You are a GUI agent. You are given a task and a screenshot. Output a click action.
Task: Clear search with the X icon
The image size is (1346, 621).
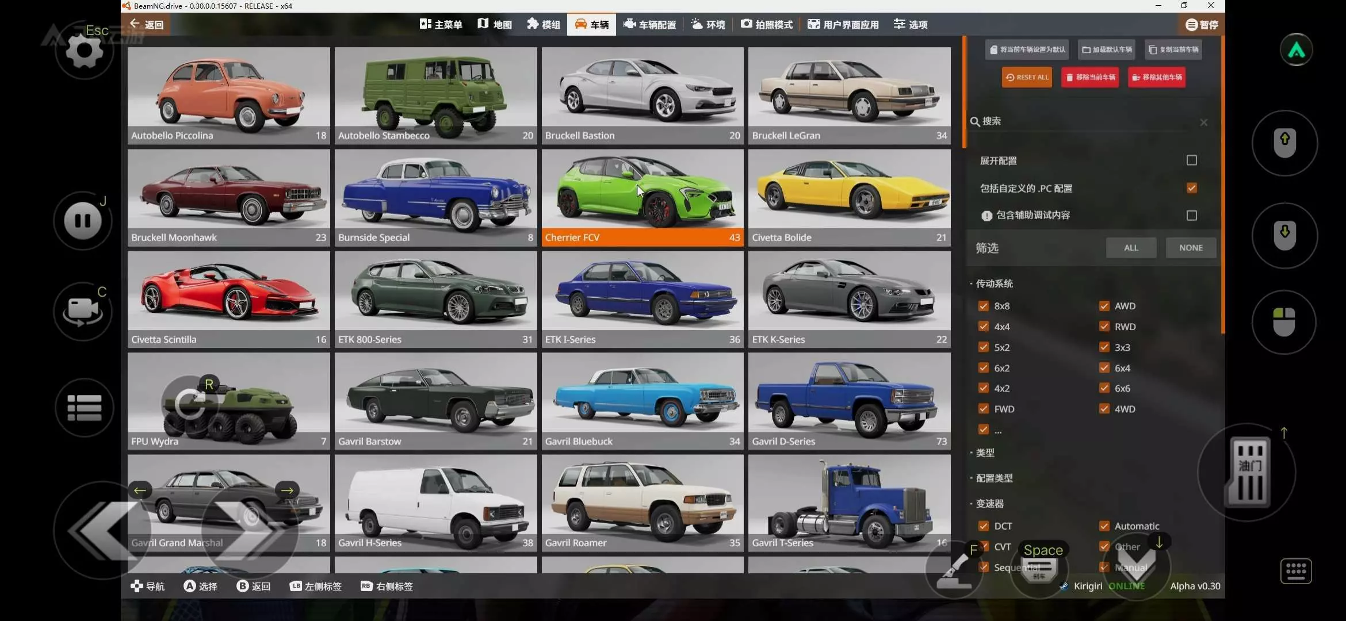[x=1203, y=122]
